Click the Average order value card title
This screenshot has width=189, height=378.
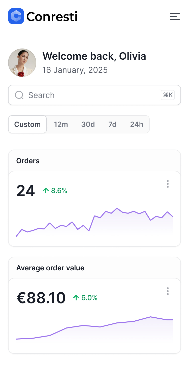coord(50,268)
